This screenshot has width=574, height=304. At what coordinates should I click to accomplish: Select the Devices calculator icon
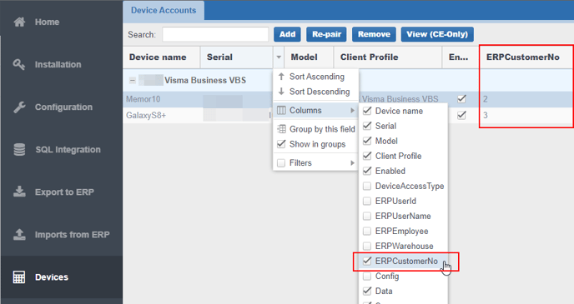coord(19,277)
